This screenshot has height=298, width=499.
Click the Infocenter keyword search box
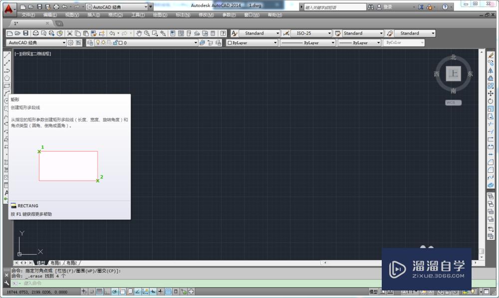coord(335,7)
